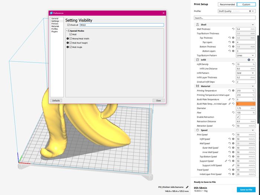Open the Profile dropdown showing Draft Quality

[237, 11]
